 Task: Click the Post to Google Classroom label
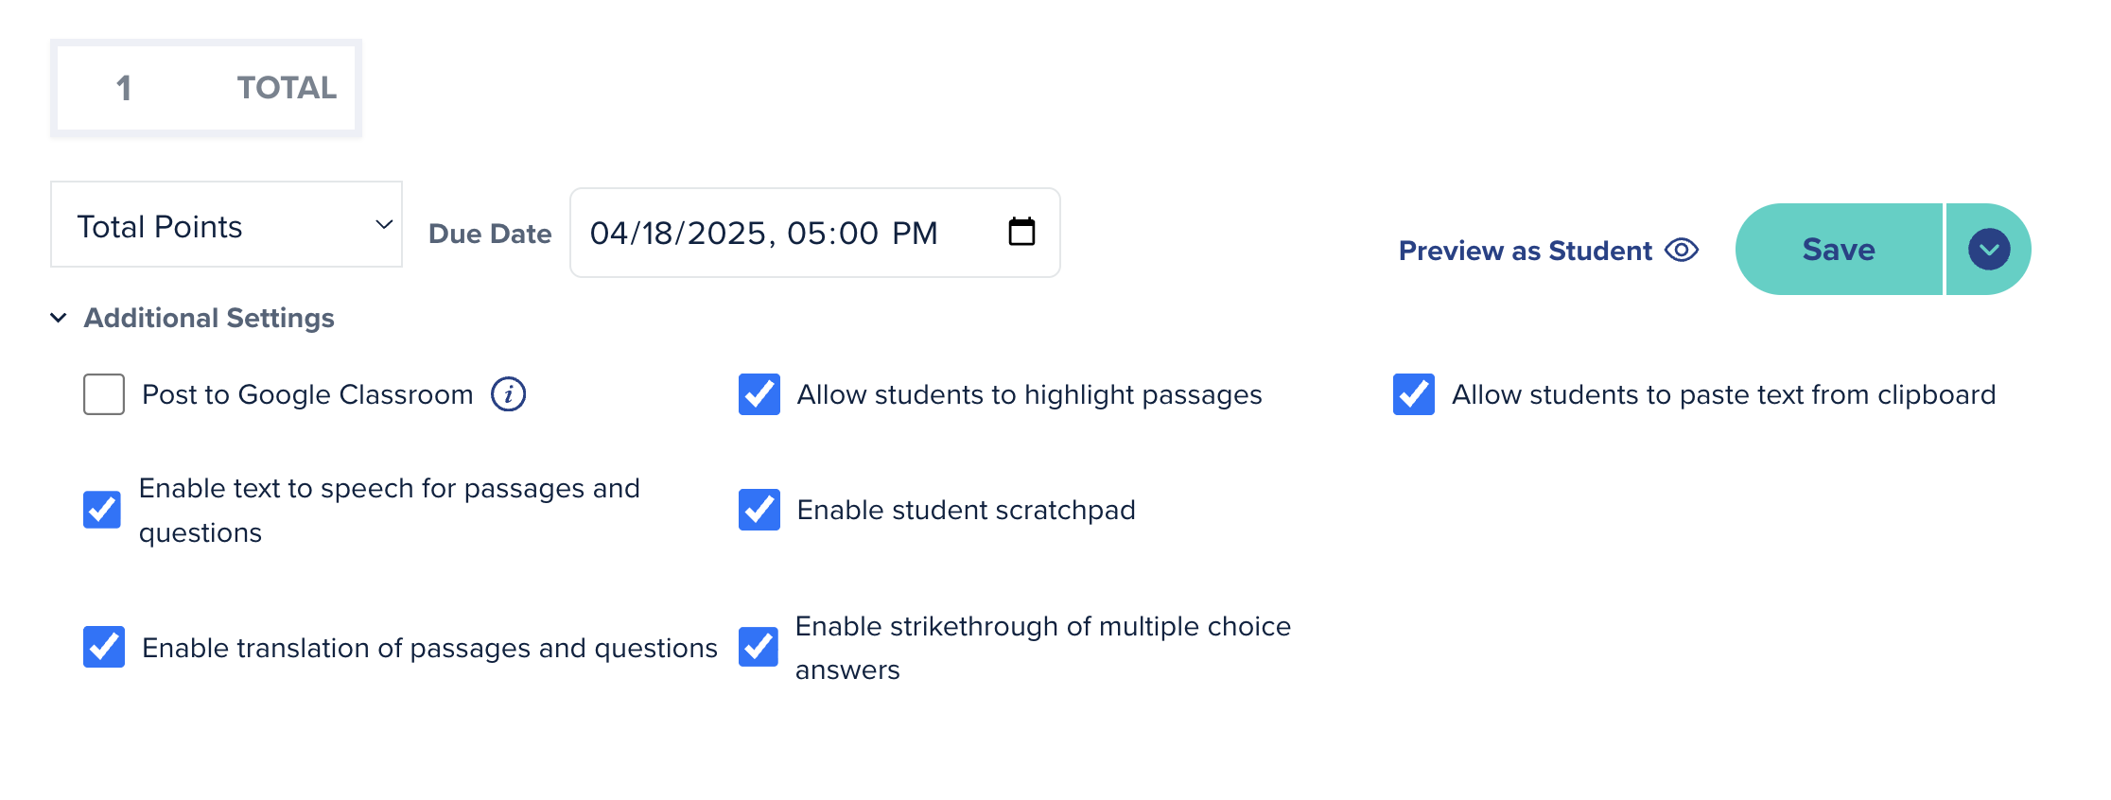point(307,394)
